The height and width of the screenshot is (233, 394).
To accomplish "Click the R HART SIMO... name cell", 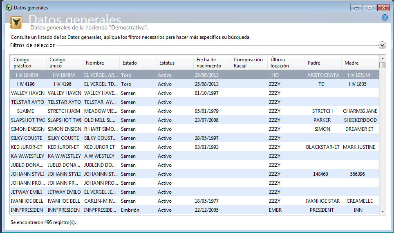I will pyautogui.click(x=101, y=129).
